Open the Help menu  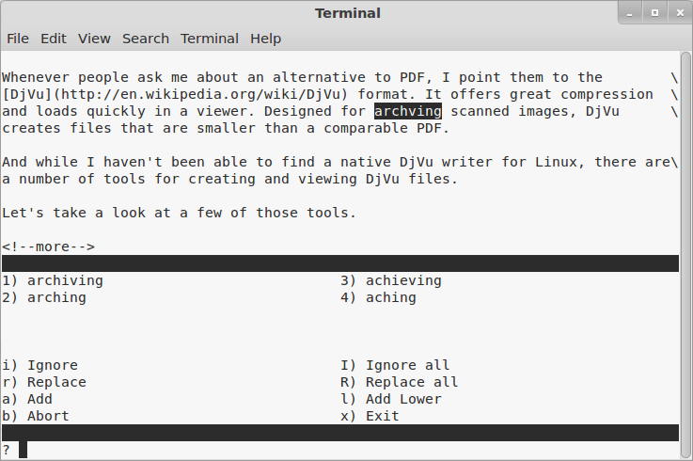click(x=265, y=39)
